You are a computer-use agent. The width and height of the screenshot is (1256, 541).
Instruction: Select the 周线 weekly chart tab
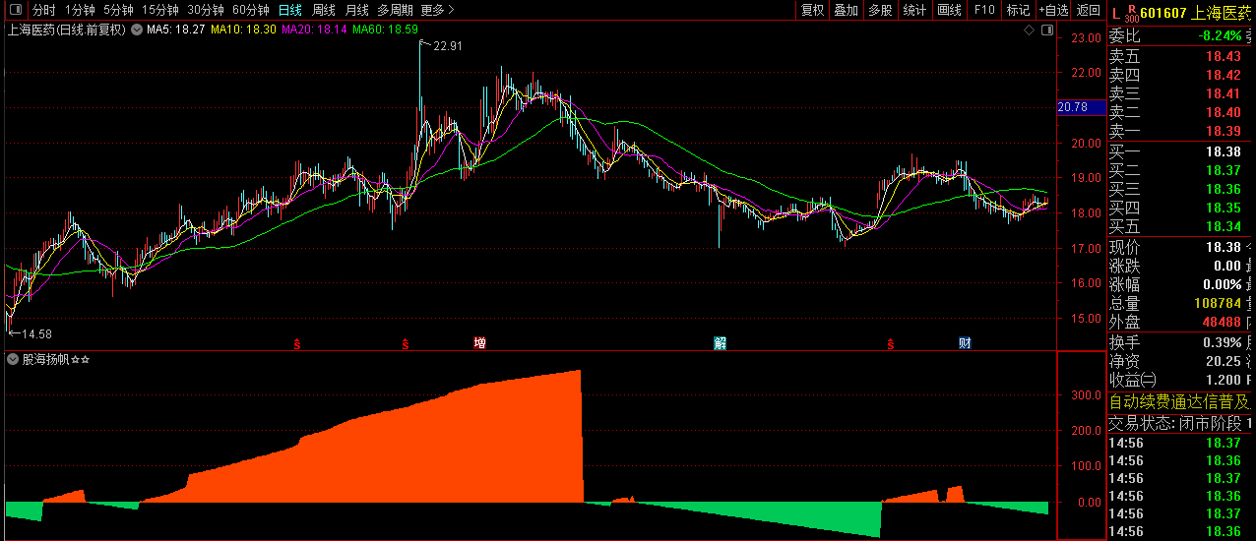pos(324,10)
